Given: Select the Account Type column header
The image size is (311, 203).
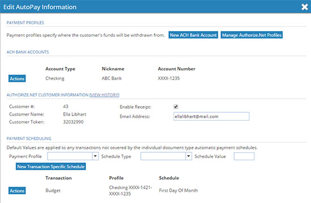Looking at the screenshot, I should [x=61, y=69].
